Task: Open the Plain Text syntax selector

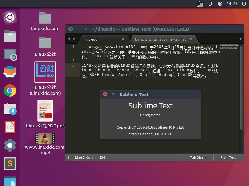Action: [x=228, y=157]
